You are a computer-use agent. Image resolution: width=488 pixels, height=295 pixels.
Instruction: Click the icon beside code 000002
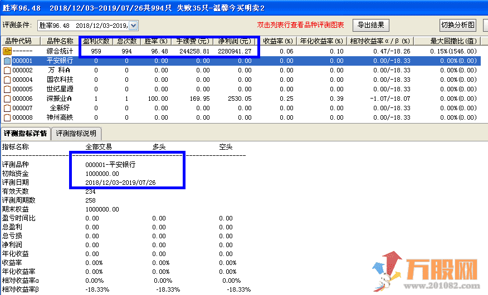[x=7, y=70]
